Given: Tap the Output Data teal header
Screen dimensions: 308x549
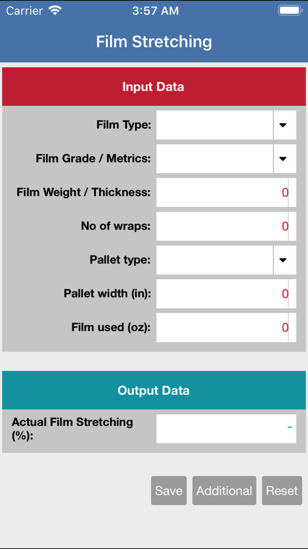Looking at the screenshot, I should click(154, 390).
